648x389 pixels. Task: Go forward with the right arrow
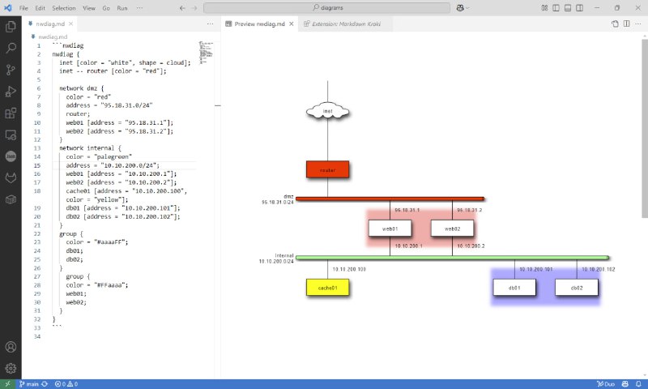[x=194, y=8]
